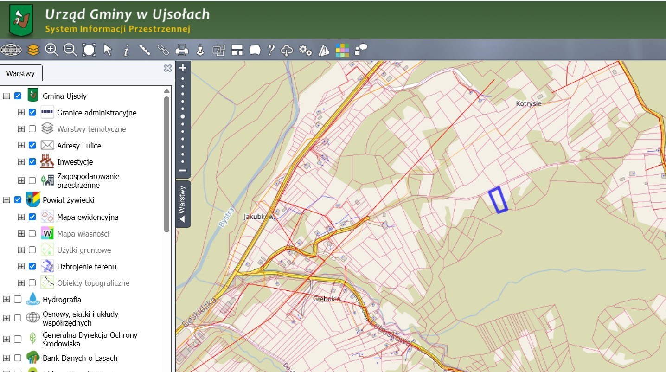This screenshot has width=666, height=372.
Task: Select the Warstwy tab
Action: click(21, 73)
